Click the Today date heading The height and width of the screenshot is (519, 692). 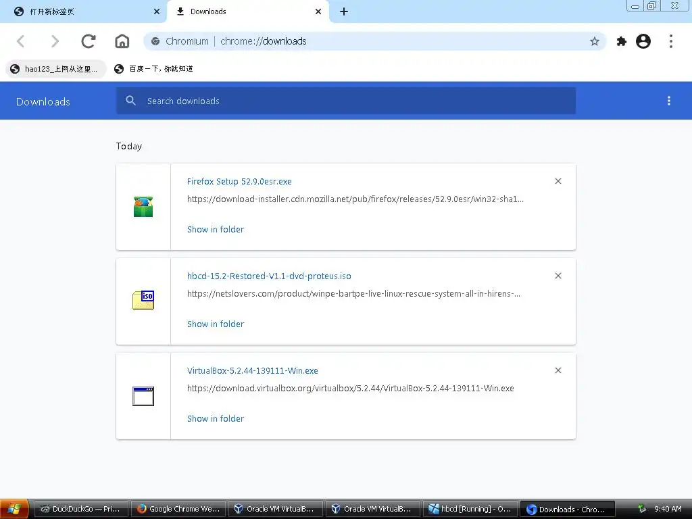pos(129,147)
